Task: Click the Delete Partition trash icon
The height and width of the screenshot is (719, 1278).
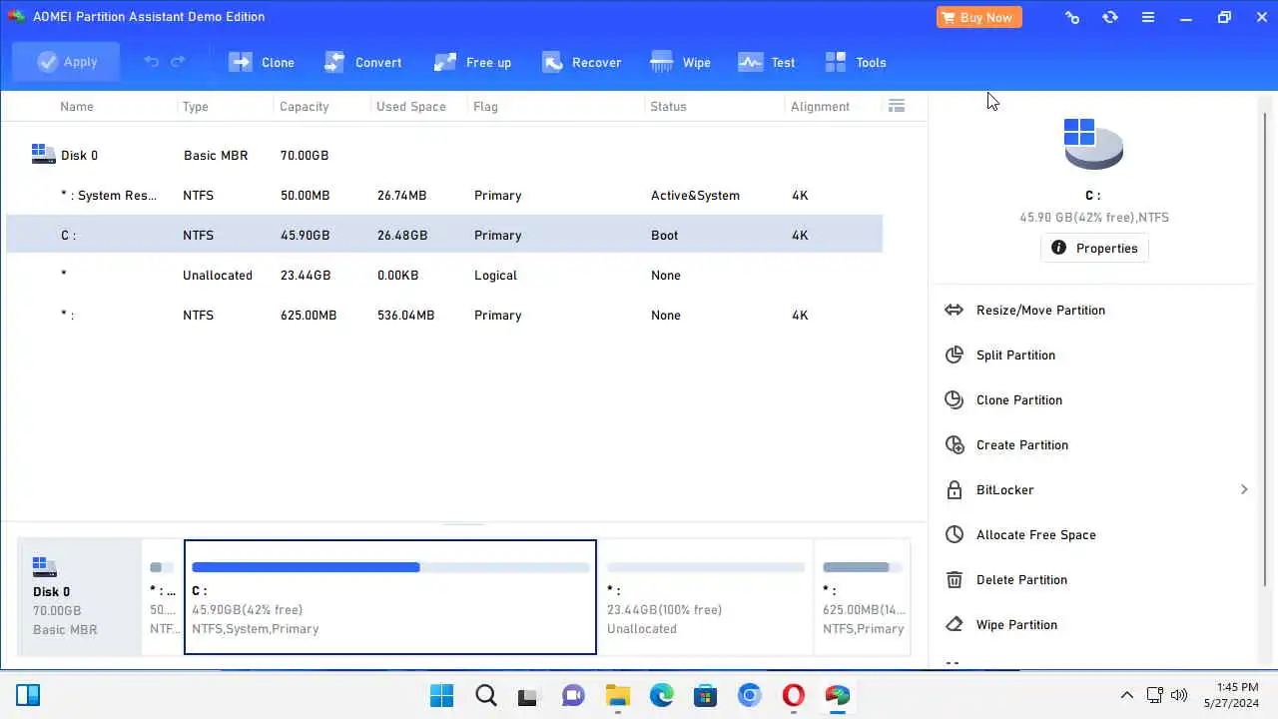Action: [x=955, y=579]
